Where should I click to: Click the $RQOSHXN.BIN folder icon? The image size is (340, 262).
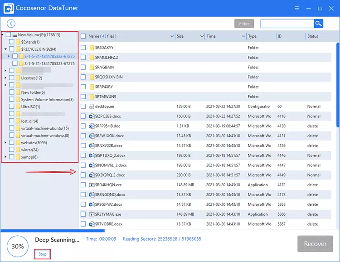(92, 77)
